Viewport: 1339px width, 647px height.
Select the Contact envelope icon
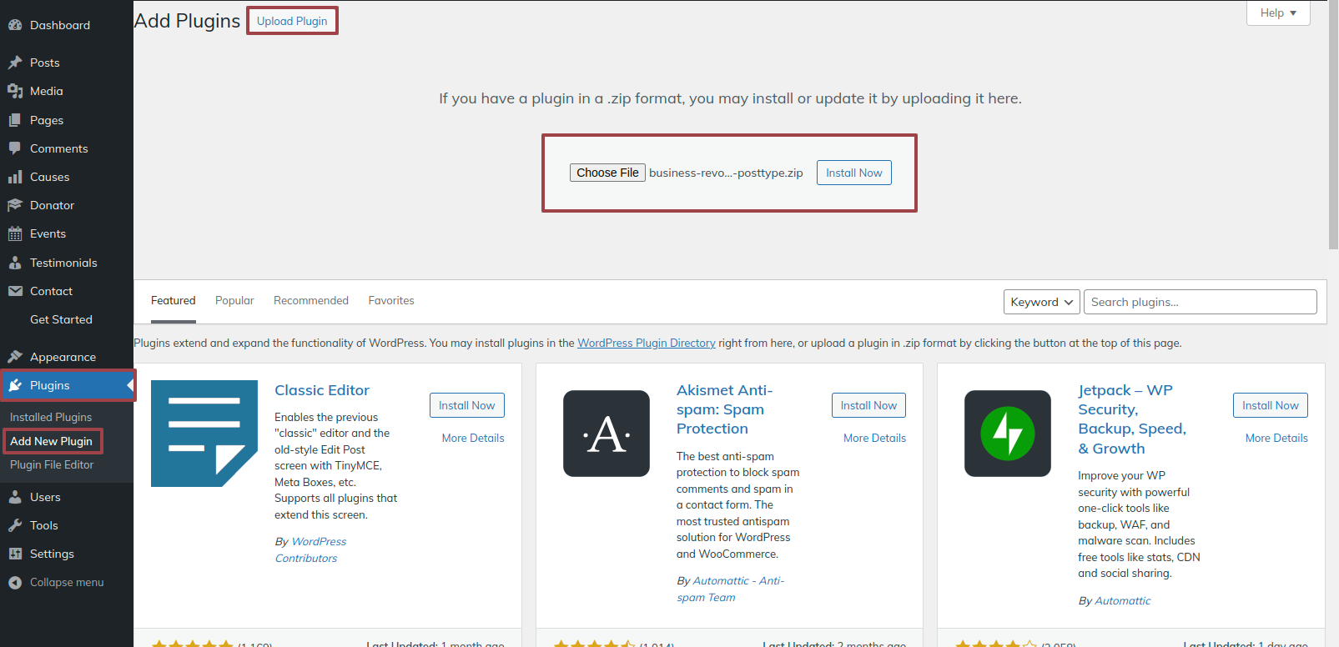click(x=15, y=291)
